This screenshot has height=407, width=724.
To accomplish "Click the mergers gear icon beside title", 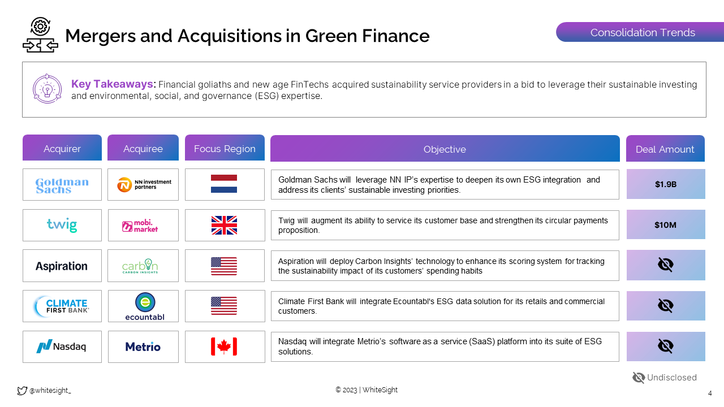I will pyautogui.click(x=40, y=35).
